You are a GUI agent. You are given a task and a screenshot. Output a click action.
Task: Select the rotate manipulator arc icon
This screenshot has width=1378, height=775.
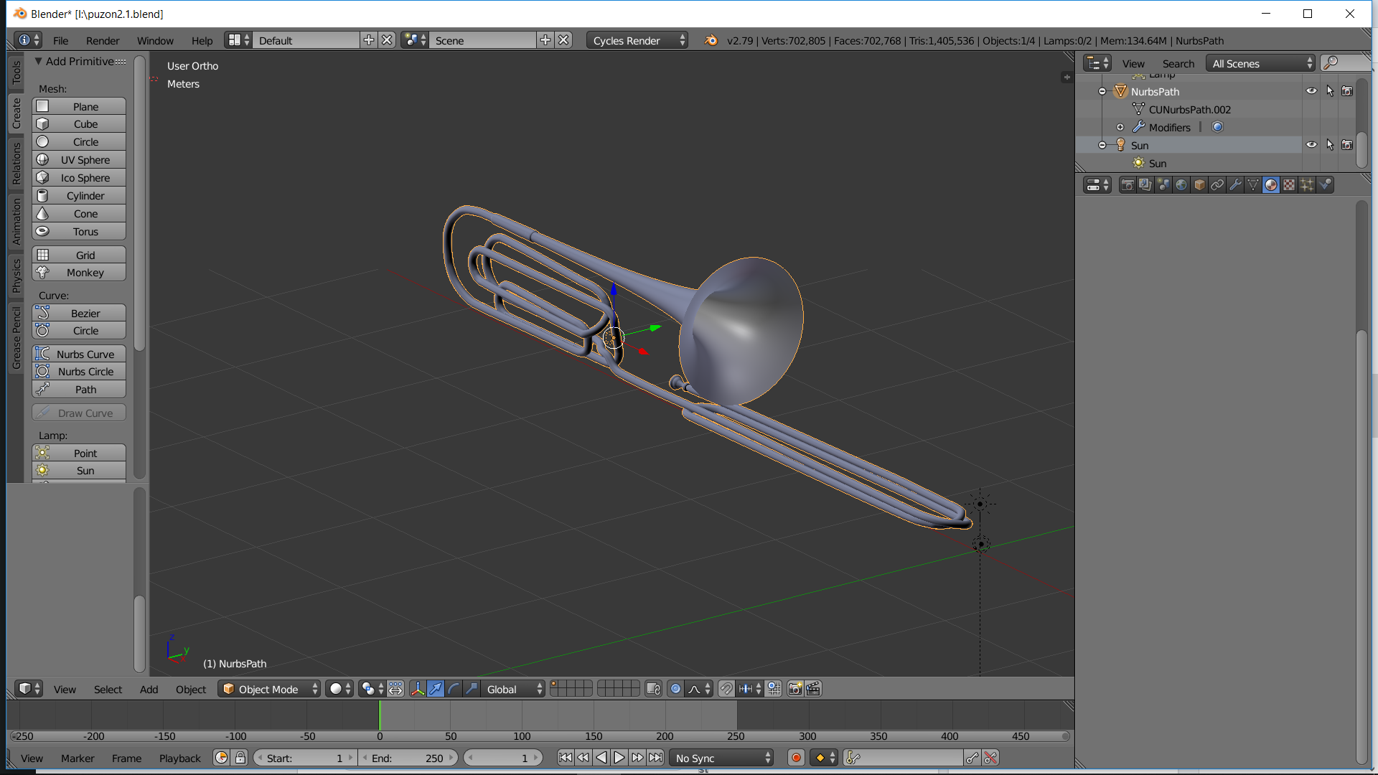[454, 689]
